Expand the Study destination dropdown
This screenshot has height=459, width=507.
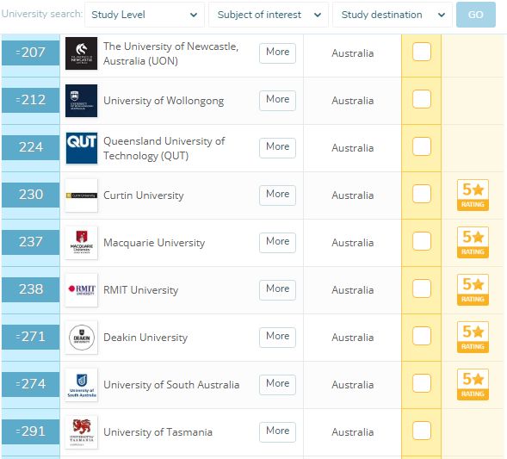pos(393,15)
